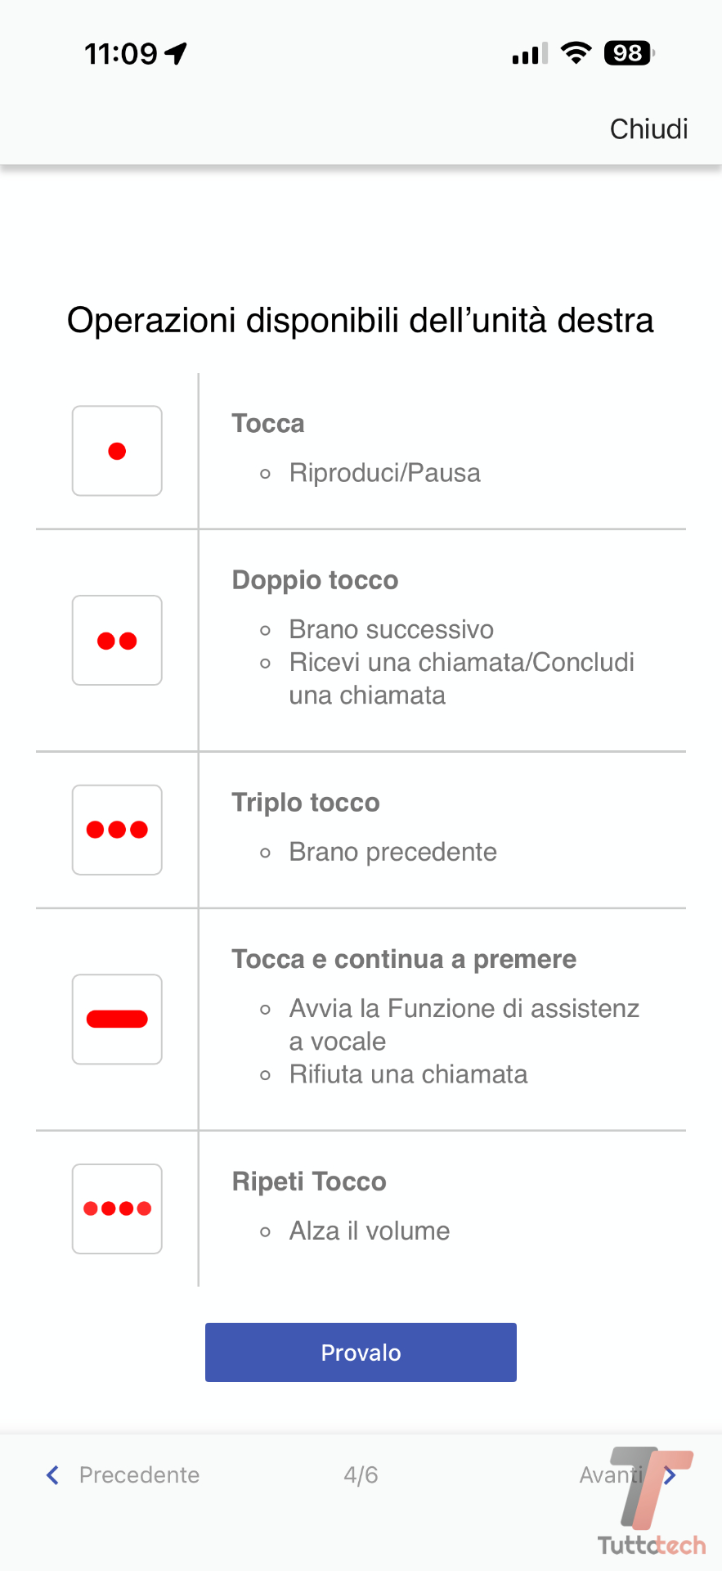The width and height of the screenshot is (722, 1571).
Task: Tap the right chevron beside Avanti
Action: click(670, 1475)
